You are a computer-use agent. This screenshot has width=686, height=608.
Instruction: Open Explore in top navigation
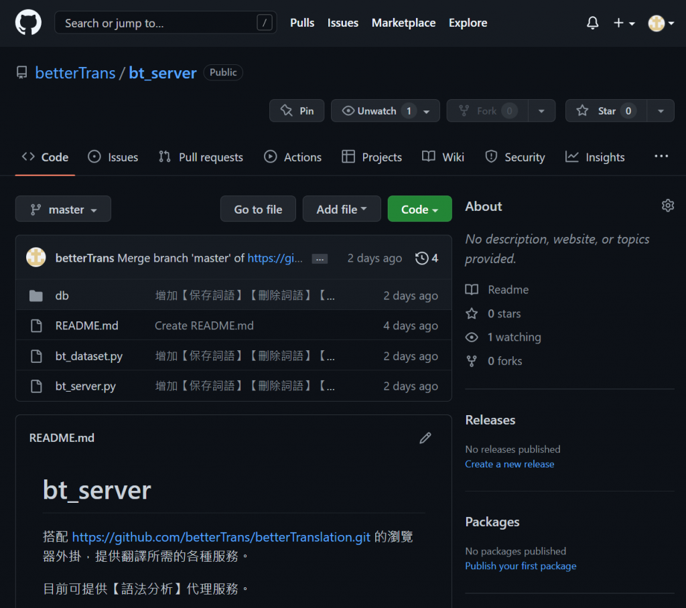pyautogui.click(x=468, y=23)
